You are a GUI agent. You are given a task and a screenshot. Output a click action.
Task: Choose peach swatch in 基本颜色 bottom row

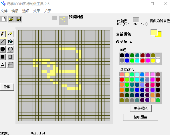point(153,100)
